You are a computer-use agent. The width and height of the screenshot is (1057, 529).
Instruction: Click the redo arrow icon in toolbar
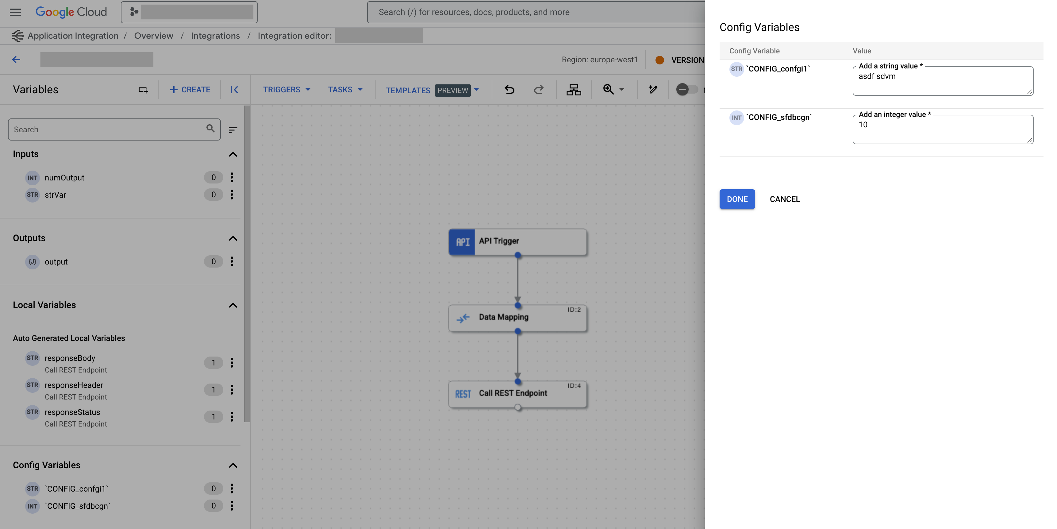pos(539,90)
